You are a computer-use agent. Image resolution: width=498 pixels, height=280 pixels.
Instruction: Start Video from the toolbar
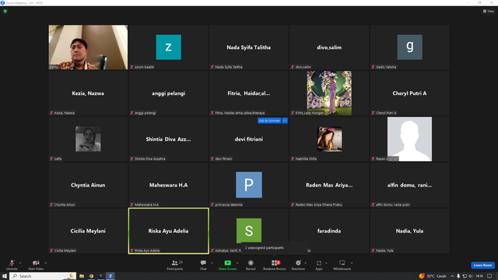[x=36, y=264]
